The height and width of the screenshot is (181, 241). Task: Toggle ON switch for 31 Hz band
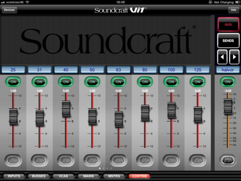40,82
